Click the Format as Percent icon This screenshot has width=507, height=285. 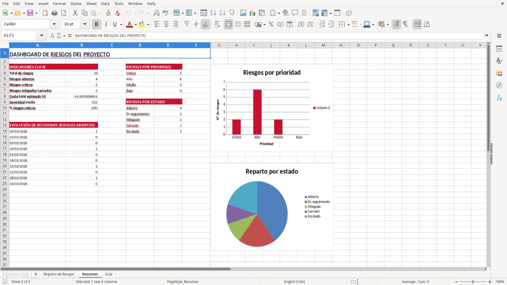[x=271, y=24]
